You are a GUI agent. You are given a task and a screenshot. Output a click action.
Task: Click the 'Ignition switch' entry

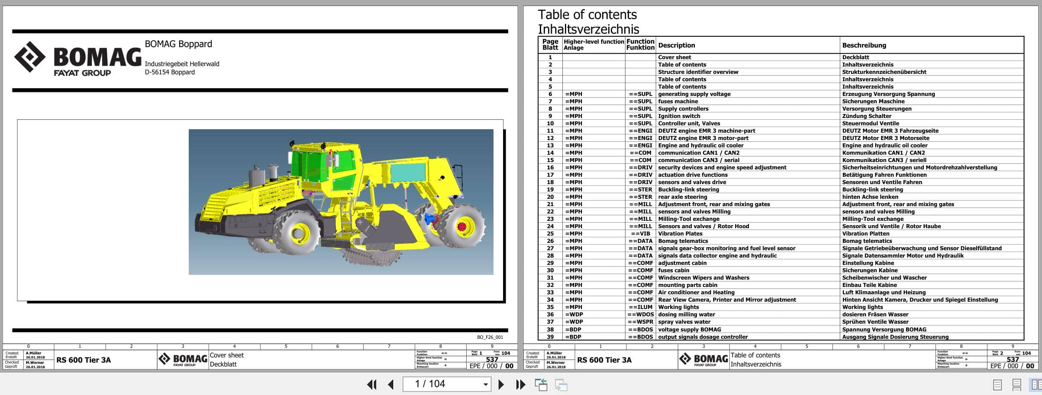[679, 116]
